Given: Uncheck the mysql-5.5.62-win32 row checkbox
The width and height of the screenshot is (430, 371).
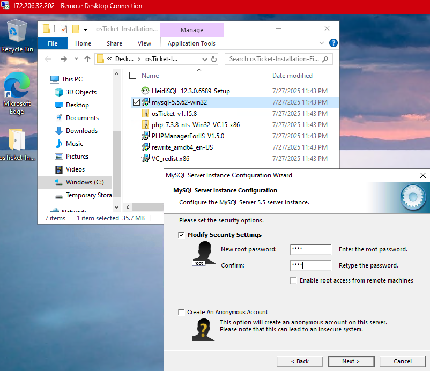Looking at the screenshot, I should [x=136, y=102].
